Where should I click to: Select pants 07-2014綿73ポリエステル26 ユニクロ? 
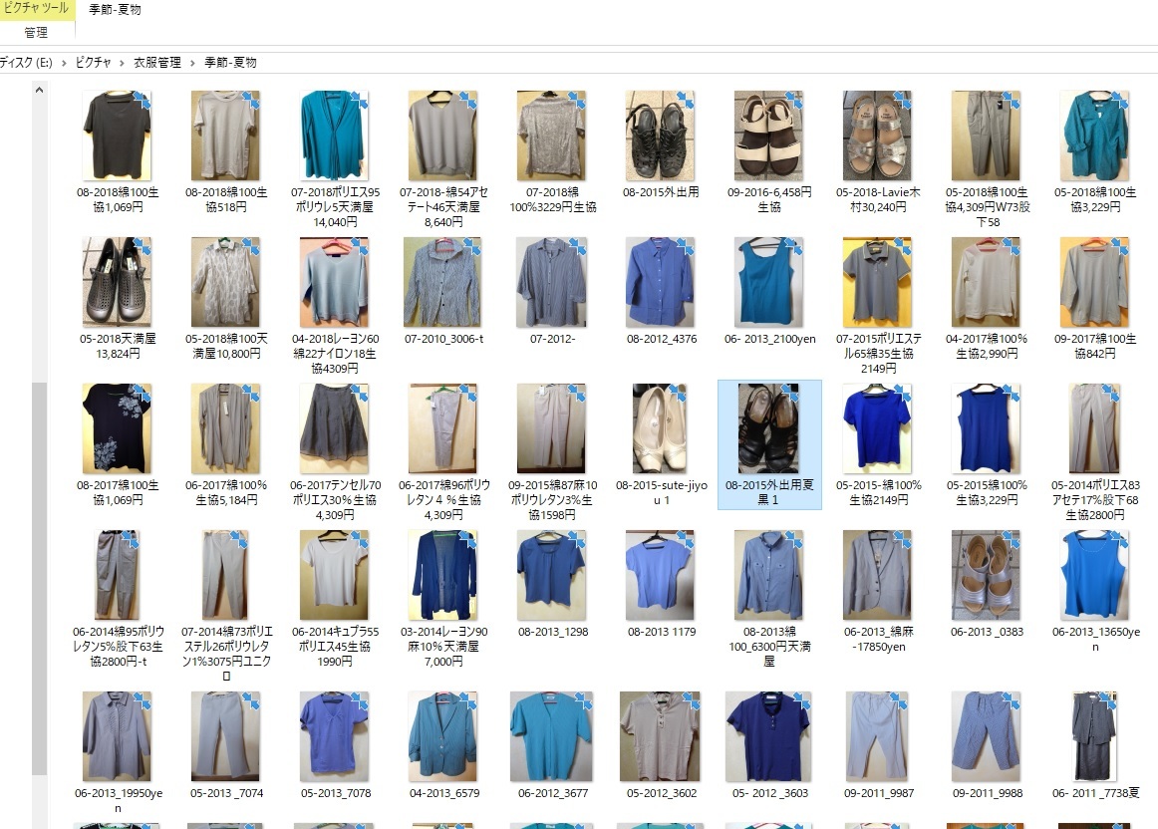point(226,574)
